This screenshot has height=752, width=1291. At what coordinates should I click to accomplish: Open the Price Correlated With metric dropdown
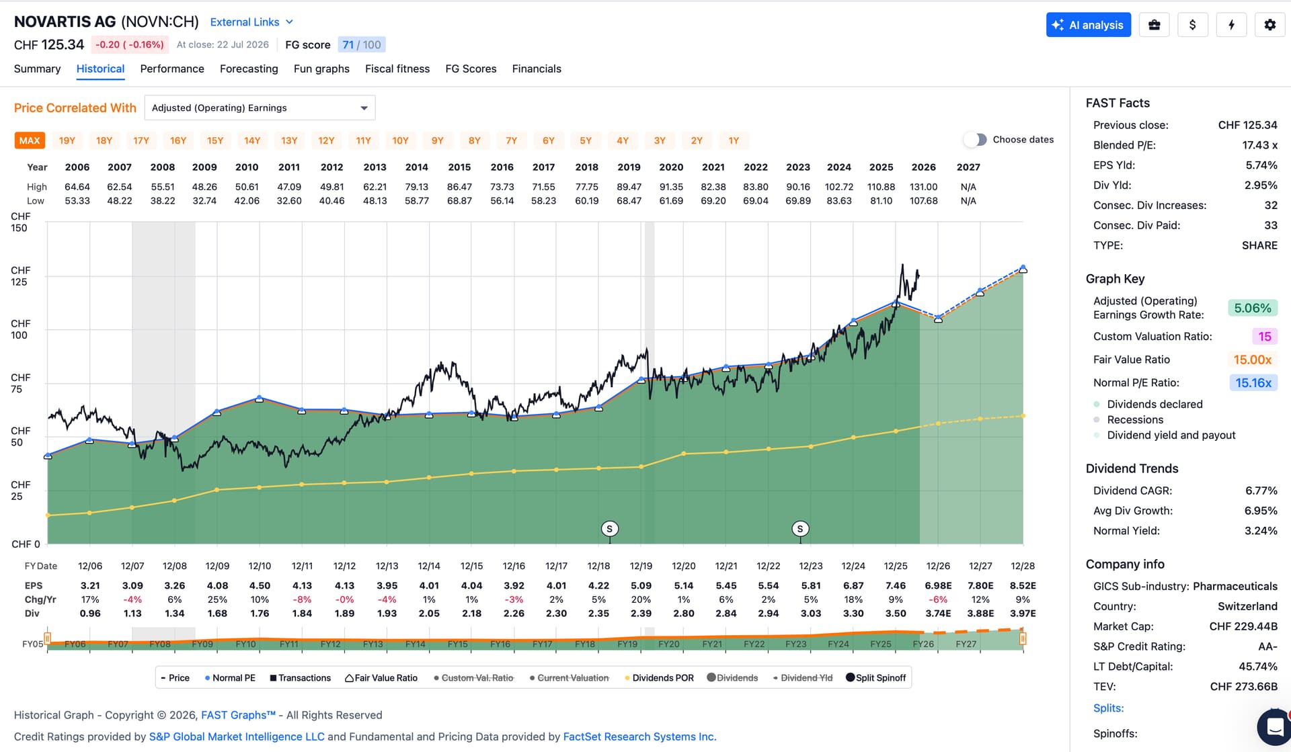click(x=260, y=108)
